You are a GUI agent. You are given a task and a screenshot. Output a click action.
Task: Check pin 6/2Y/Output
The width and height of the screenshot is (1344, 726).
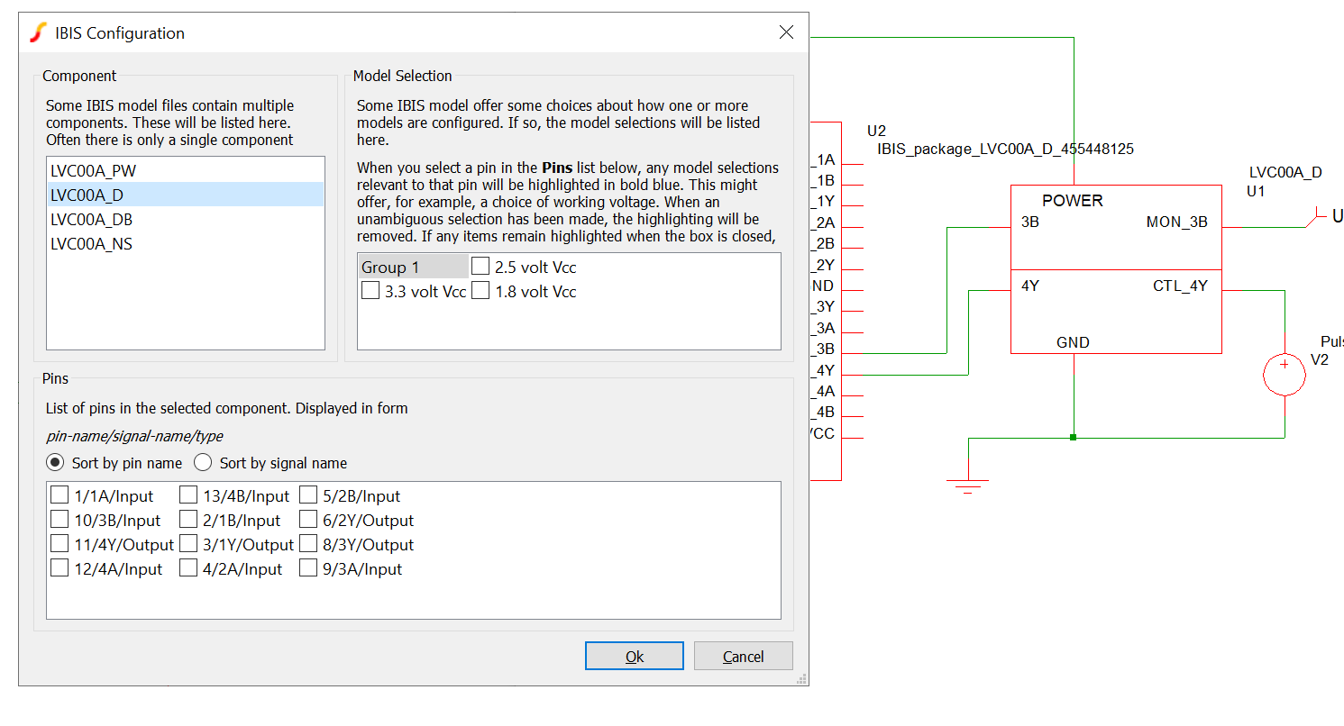pyautogui.click(x=309, y=520)
